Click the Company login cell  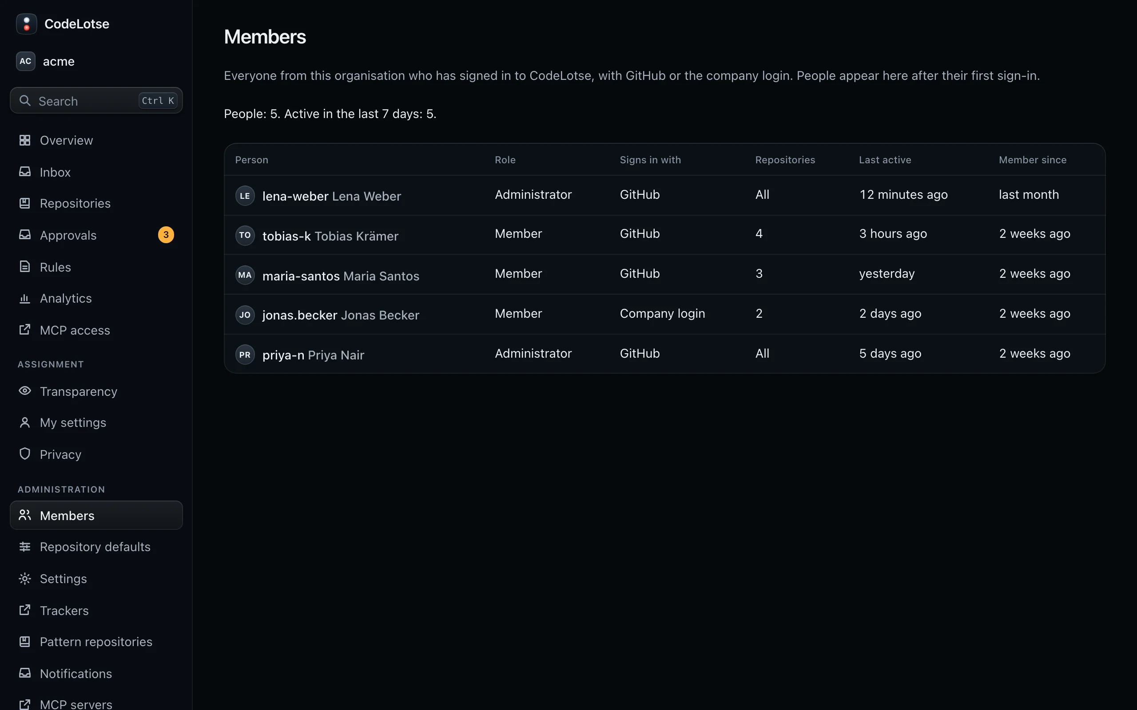pyautogui.click(x=663, y=313)
